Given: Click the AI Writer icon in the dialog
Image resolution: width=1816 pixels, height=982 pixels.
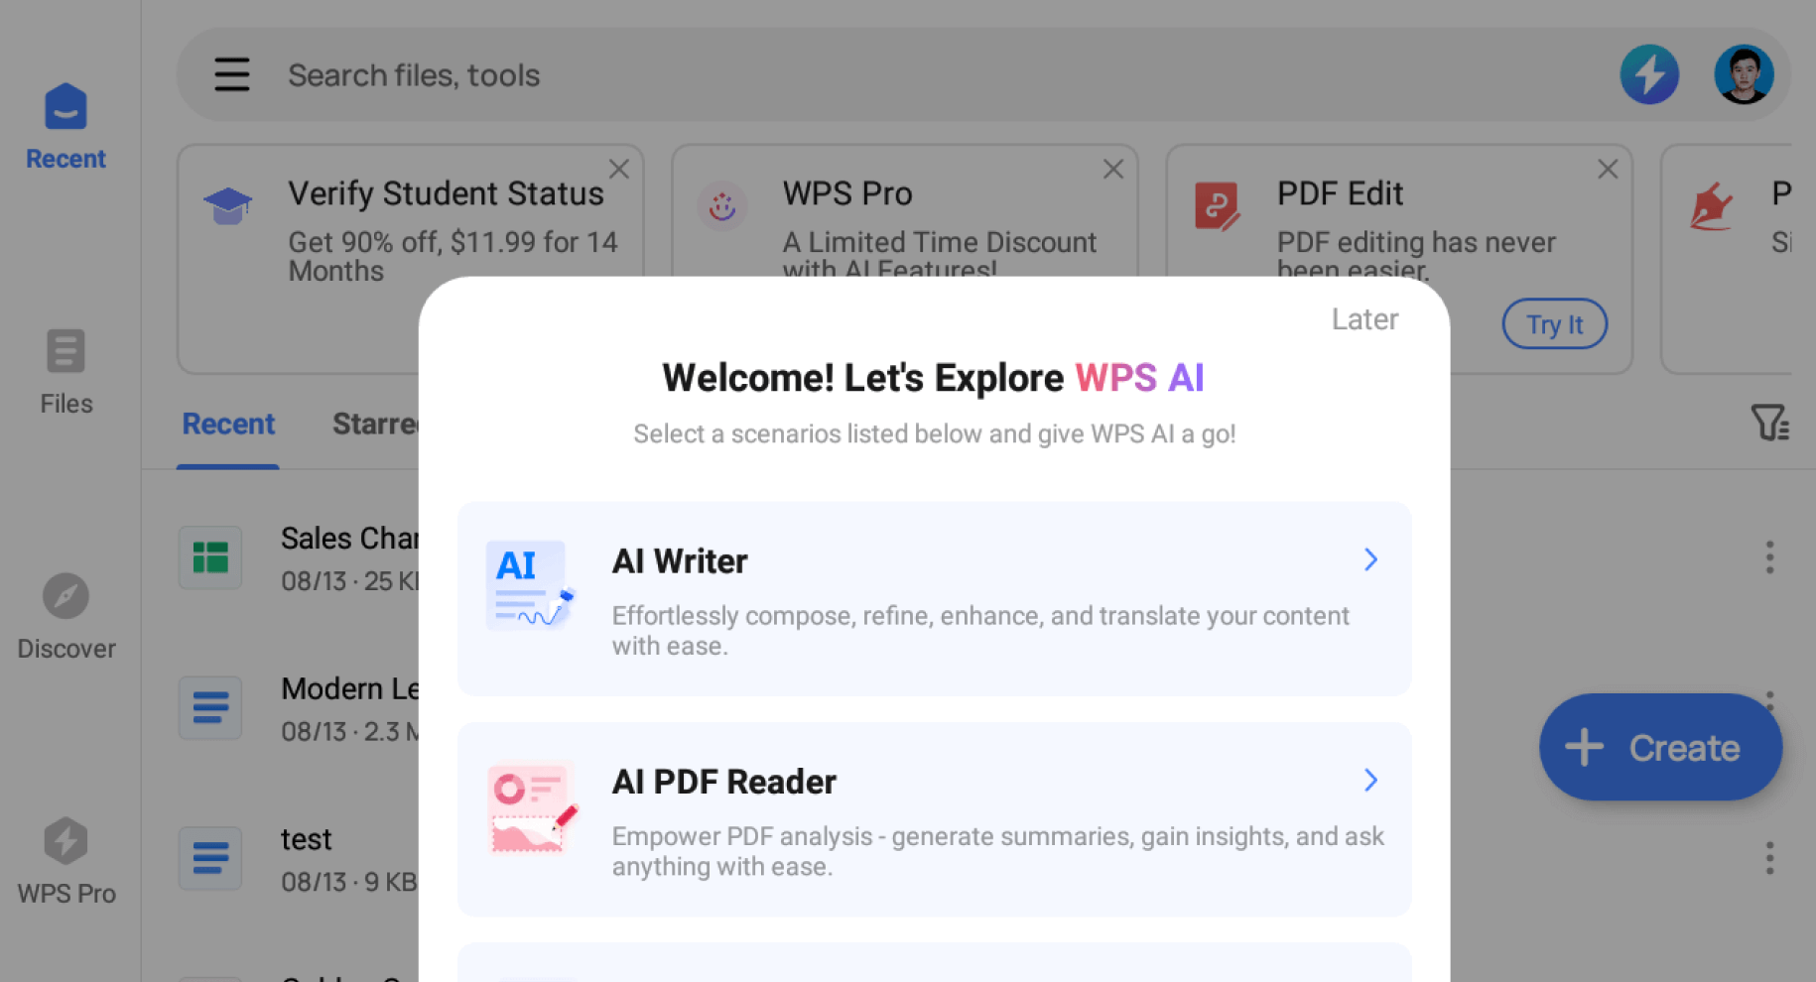Looking at the screenshot, I should [525, 585].
